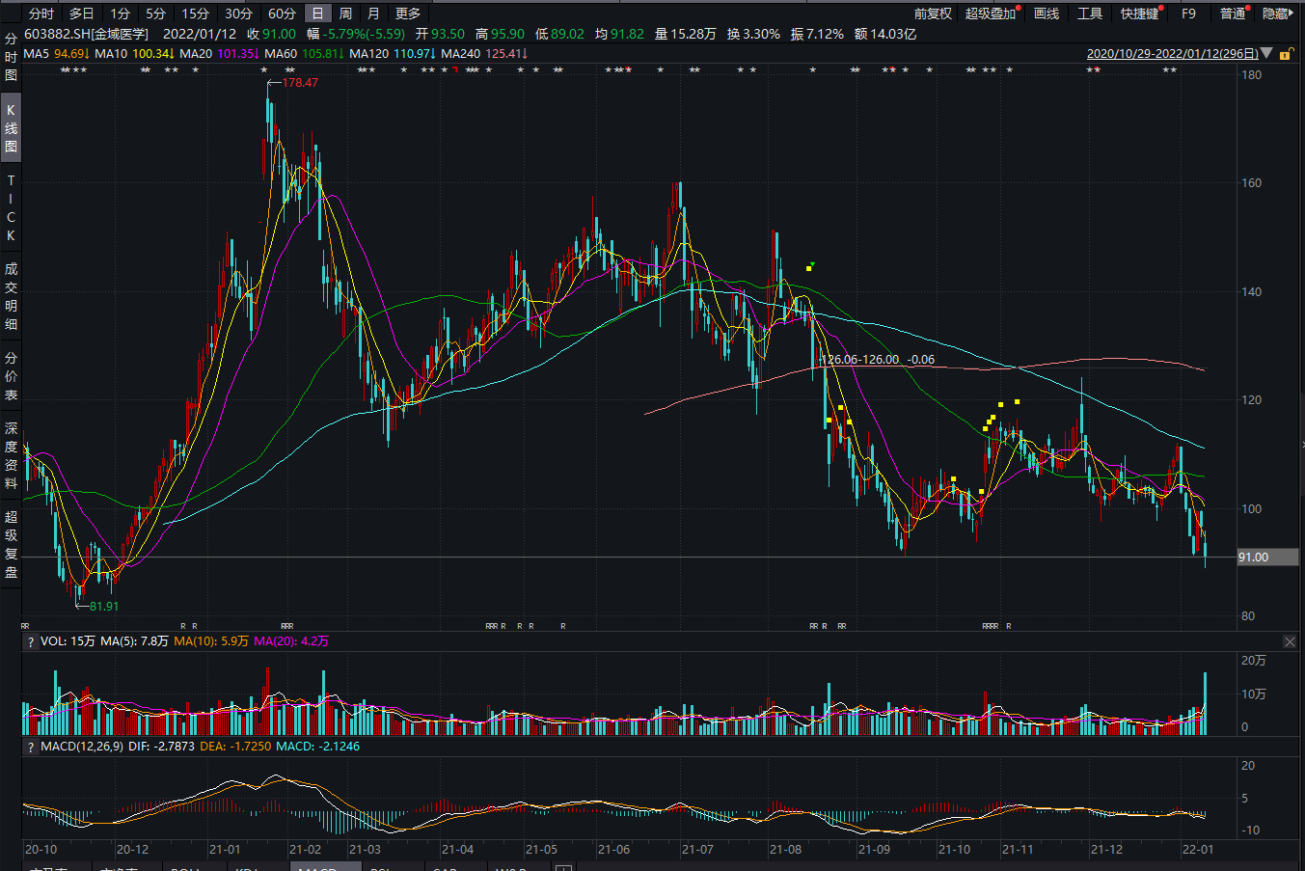Open the 快捷键 shortcuts panel
The image size is (1305, 871).
(x=1140, y=14)
